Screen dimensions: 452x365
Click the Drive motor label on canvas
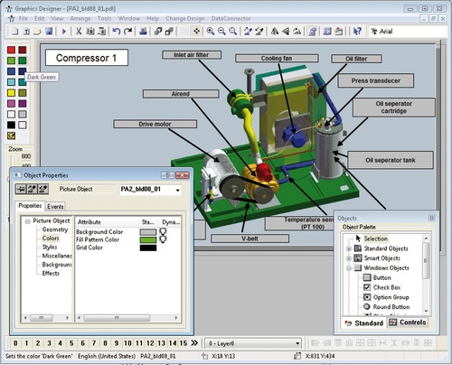[x=155, y=124]
